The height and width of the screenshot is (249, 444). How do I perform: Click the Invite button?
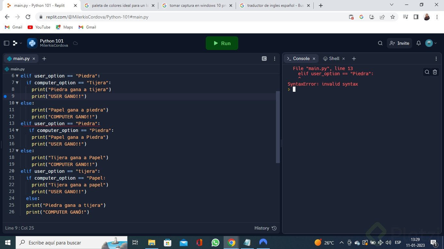click(399, 43)
